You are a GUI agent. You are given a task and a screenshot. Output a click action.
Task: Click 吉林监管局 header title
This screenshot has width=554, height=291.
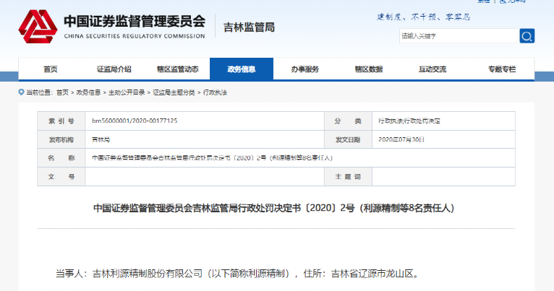point(250,27)
